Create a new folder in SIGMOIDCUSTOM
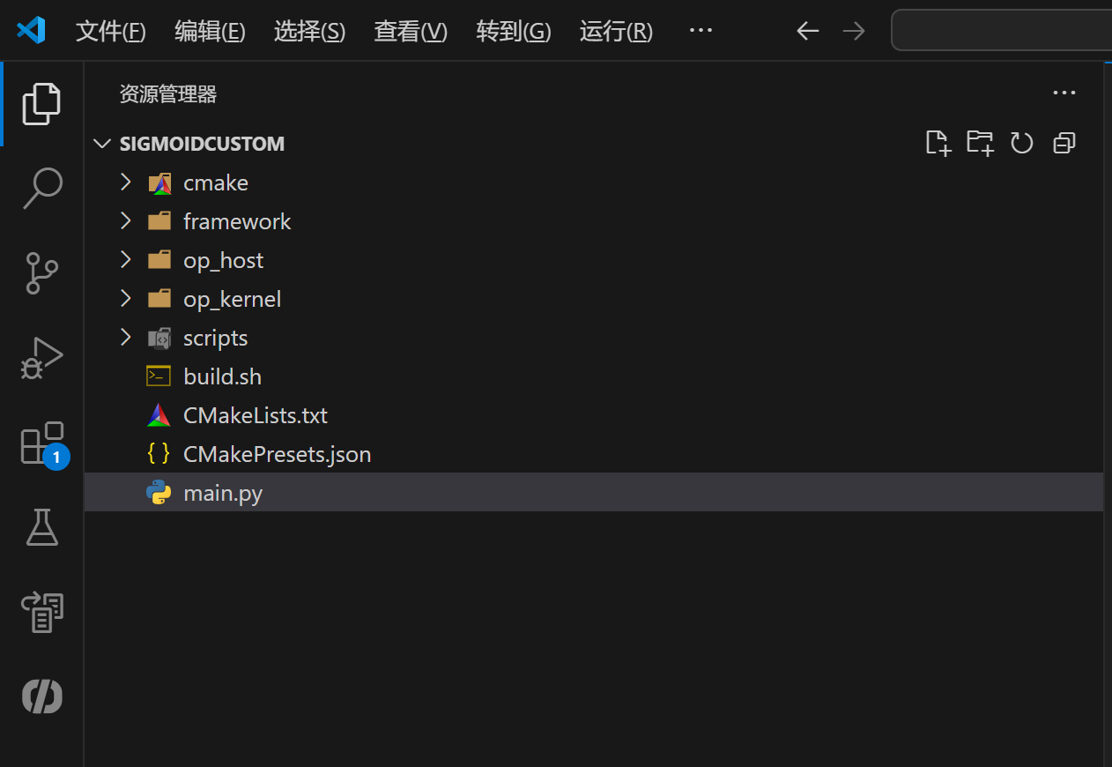Image resolution: width=1112 pixels, height=767 pixels. pyautogui.click(x=980, y=143)
